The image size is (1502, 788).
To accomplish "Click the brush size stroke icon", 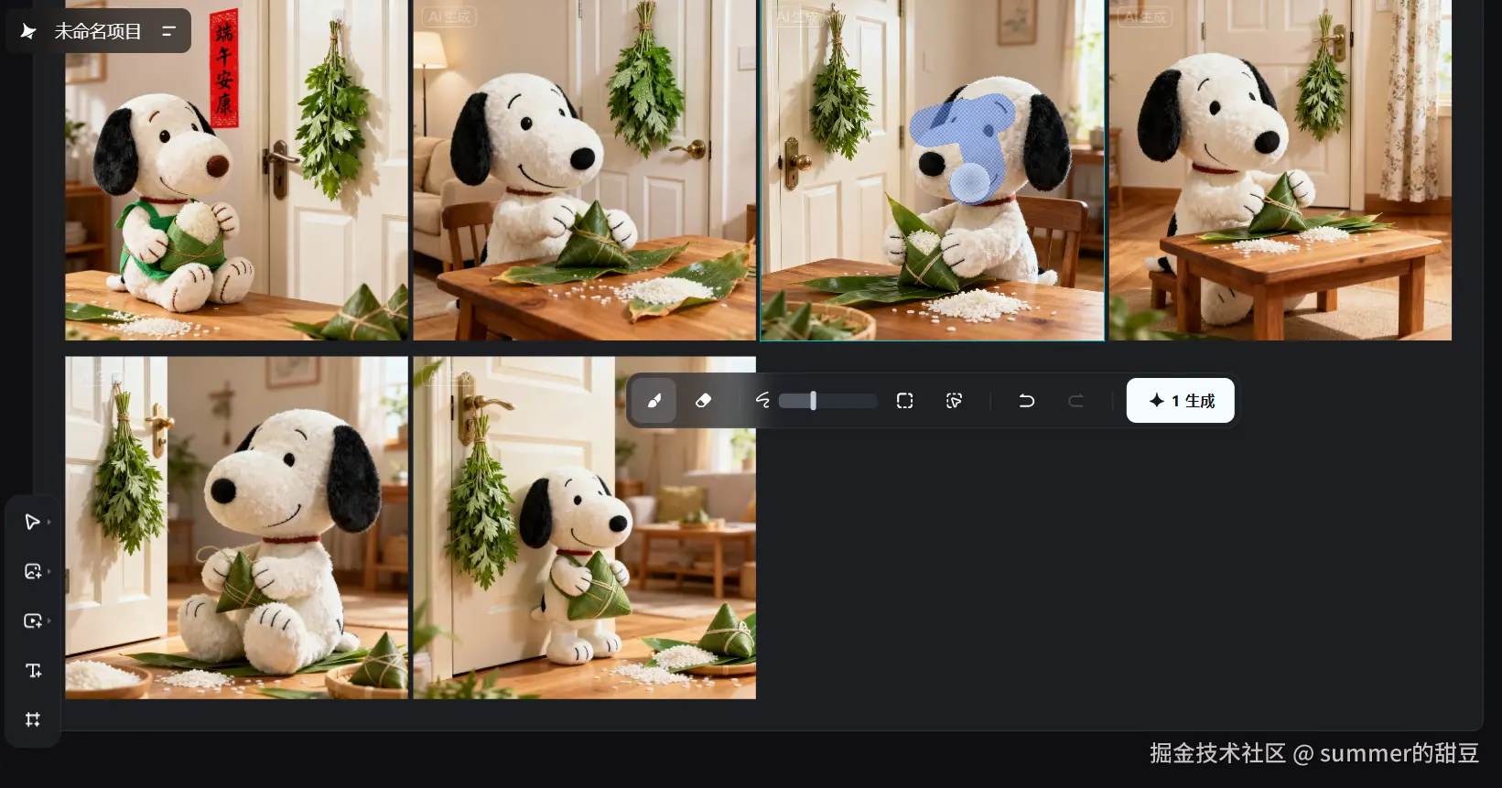I will pyautogui.click(x=762, y=401).
